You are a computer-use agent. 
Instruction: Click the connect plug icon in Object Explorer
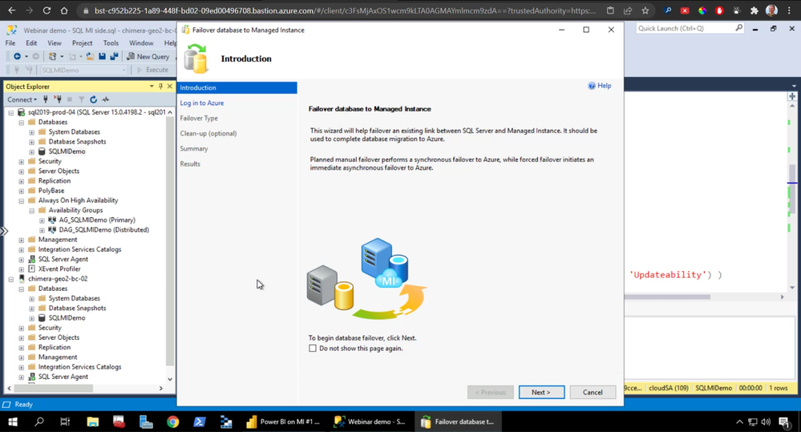[x=46, y=99]
